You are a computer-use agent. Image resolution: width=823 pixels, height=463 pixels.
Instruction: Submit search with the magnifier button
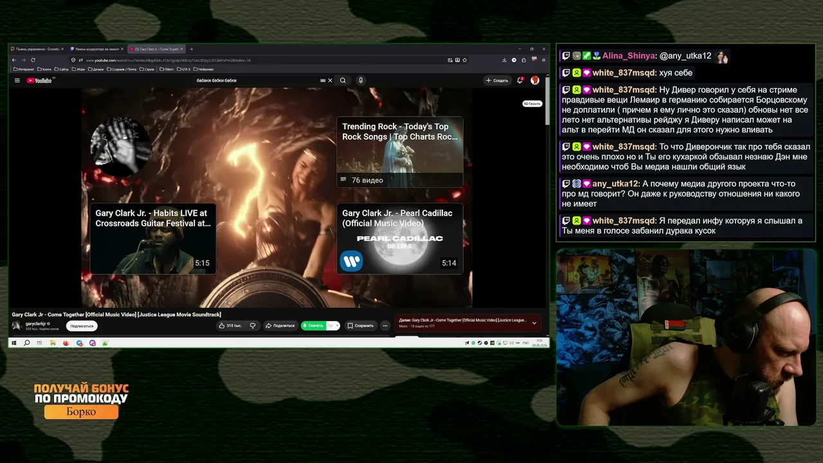point(343,80)
